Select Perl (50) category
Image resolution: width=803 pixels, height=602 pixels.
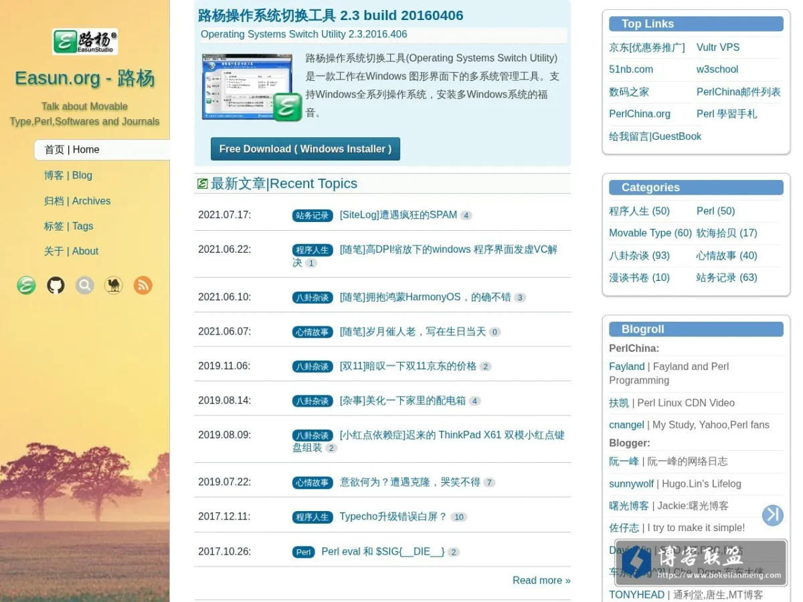point(715,211)
